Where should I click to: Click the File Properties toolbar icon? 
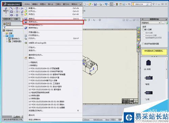pos(120,4)
